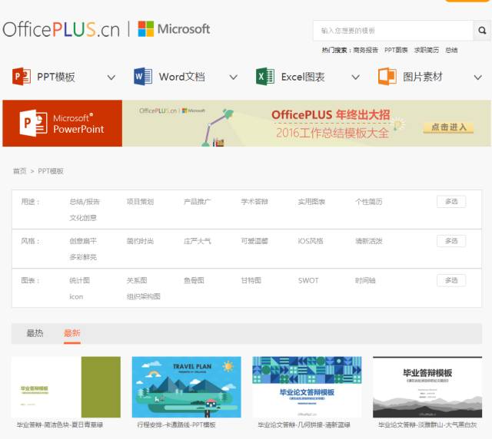The image size is (492, 439).
Task: Click the Microsoft PowerPoint banner logo
Action: click(62, 123)
